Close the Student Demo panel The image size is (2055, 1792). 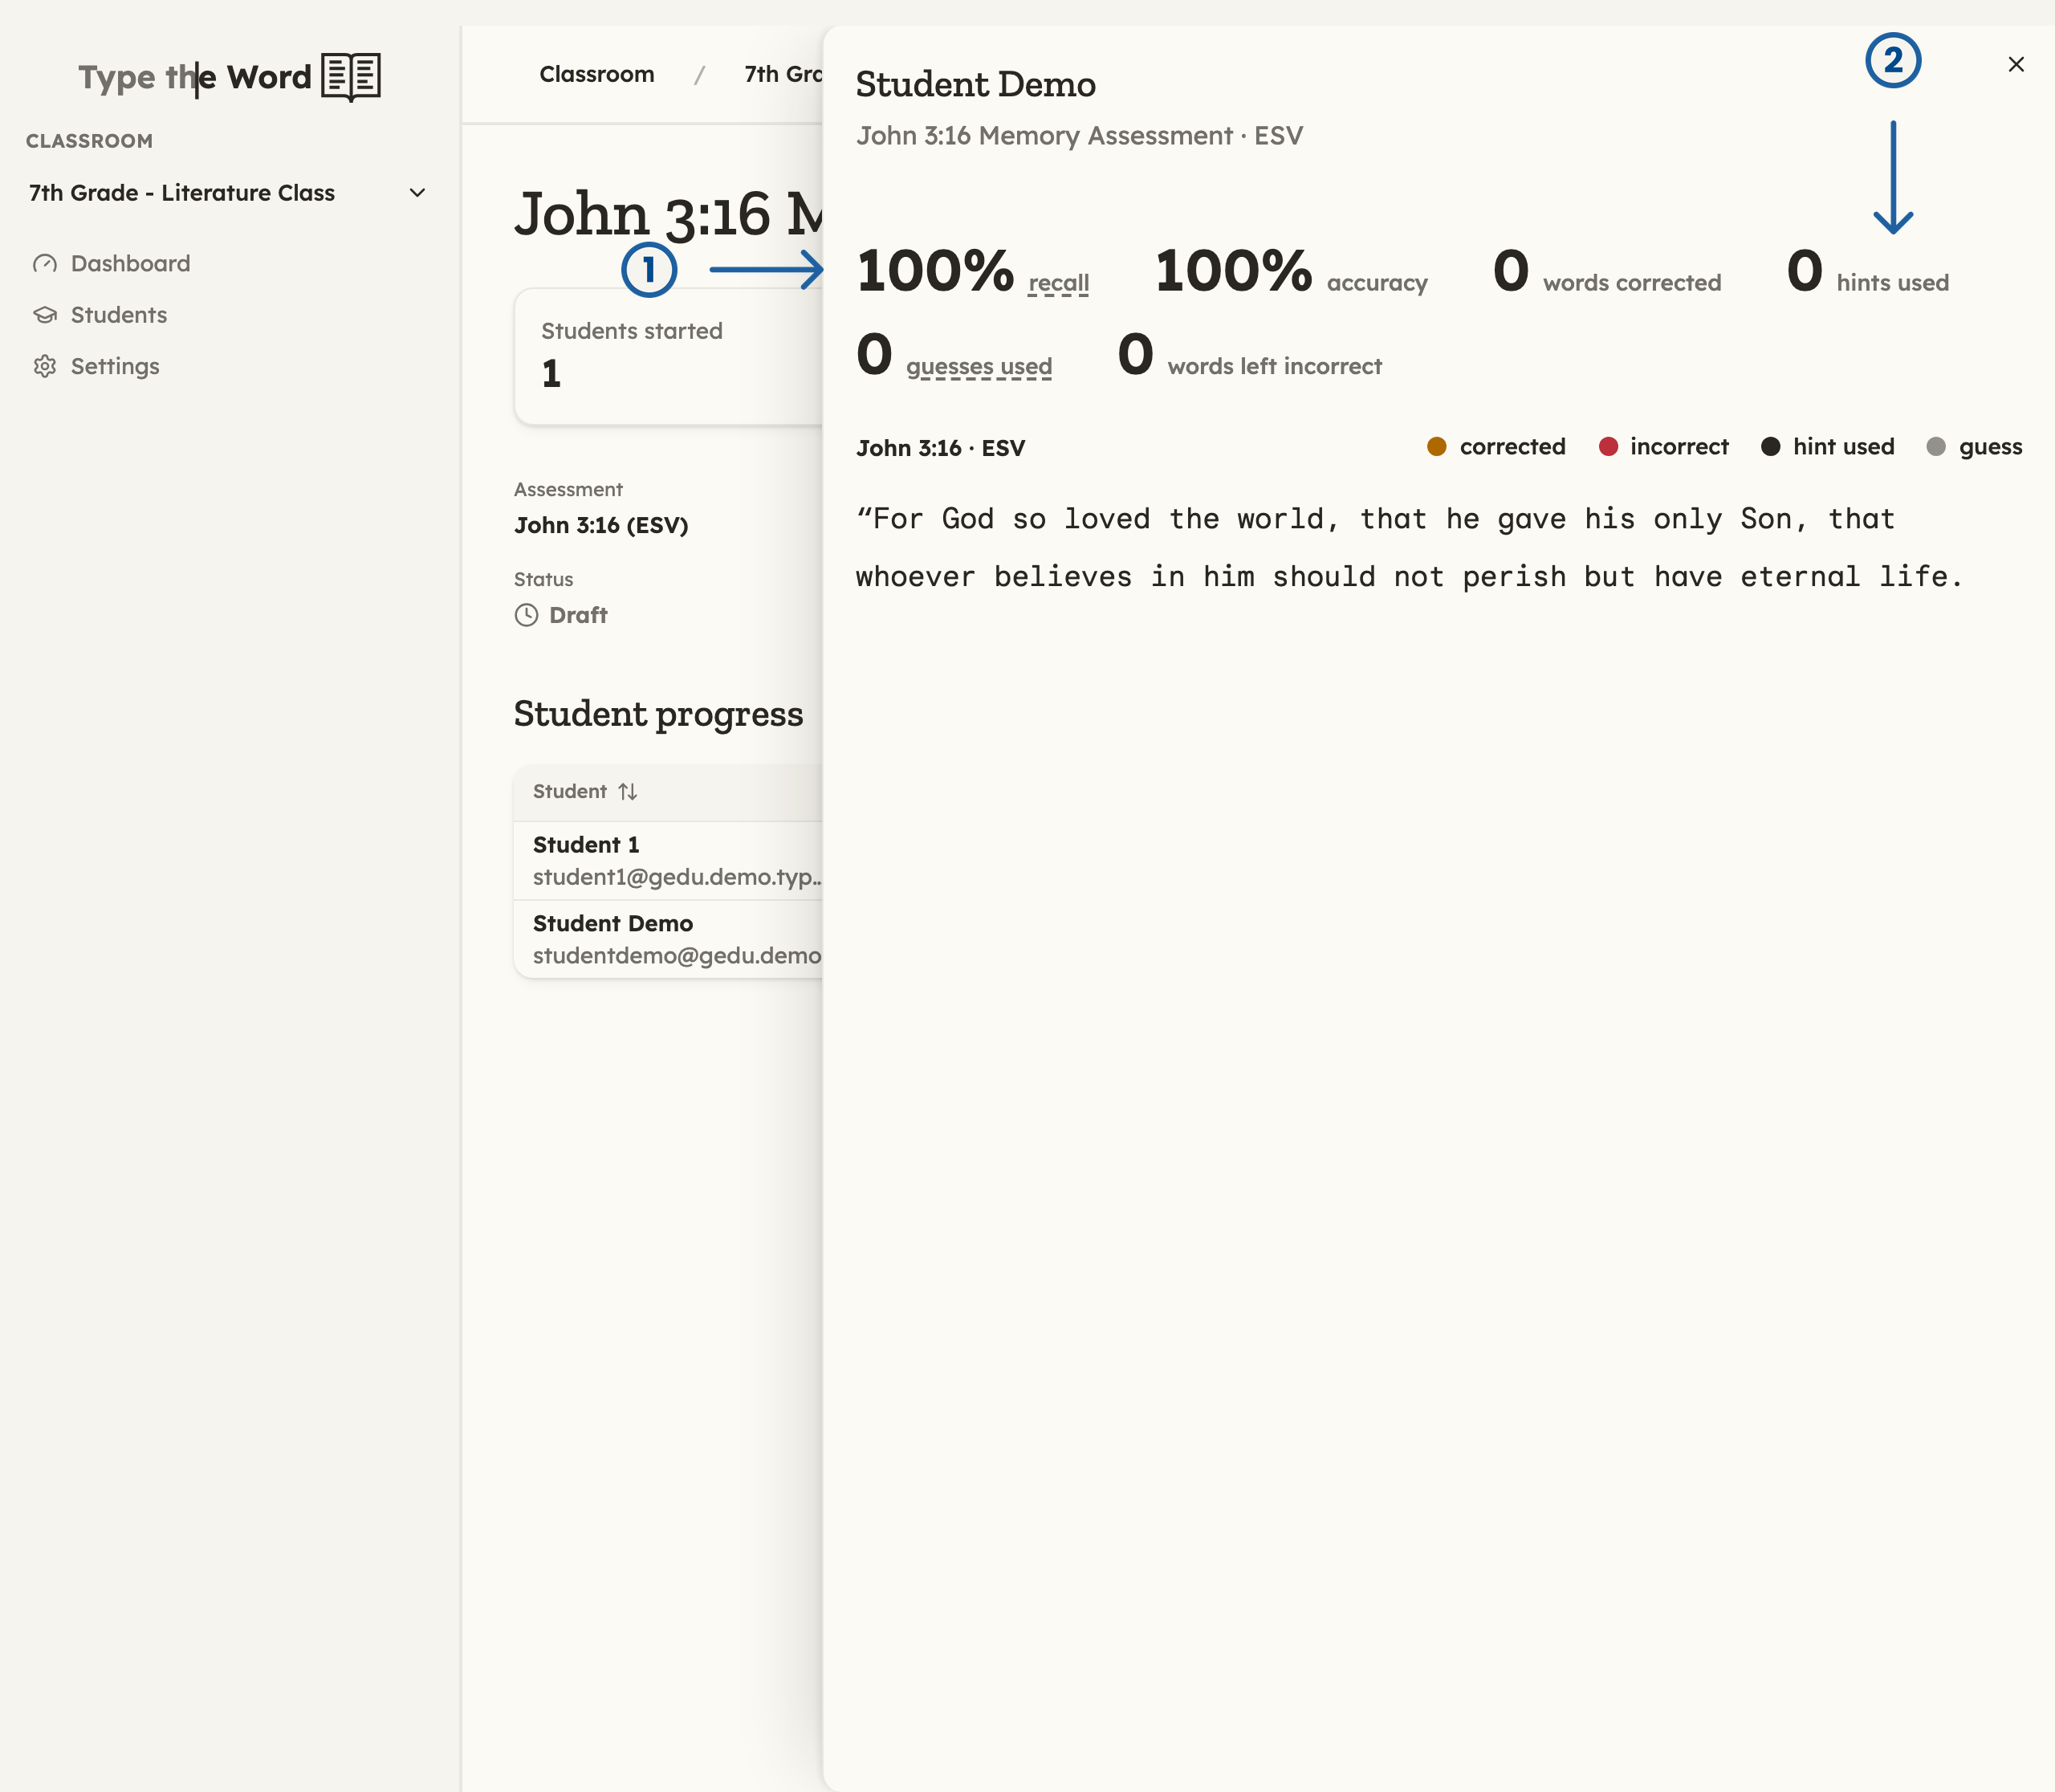coord(2016,64)
